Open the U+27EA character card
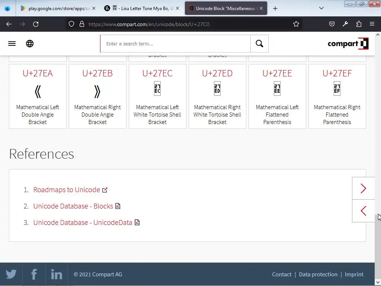 pyautogui.click(x=38, y=96)
